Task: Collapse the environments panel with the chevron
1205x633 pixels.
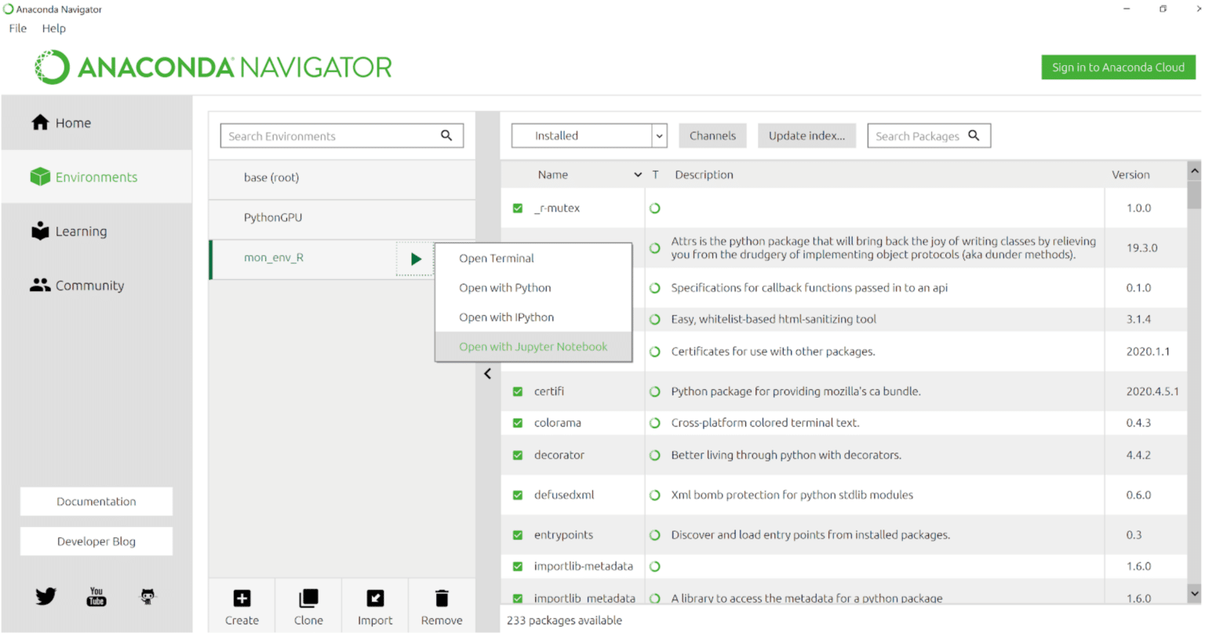Action: 487,373
